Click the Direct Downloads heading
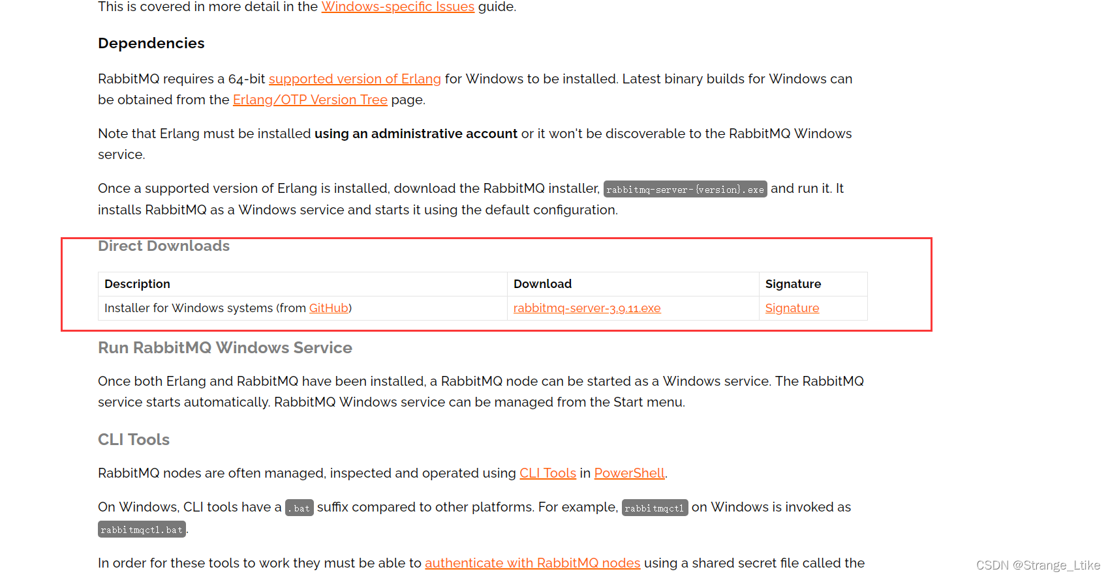The image size is (1110, 578). pyautogui.click(x=164, y=246)
